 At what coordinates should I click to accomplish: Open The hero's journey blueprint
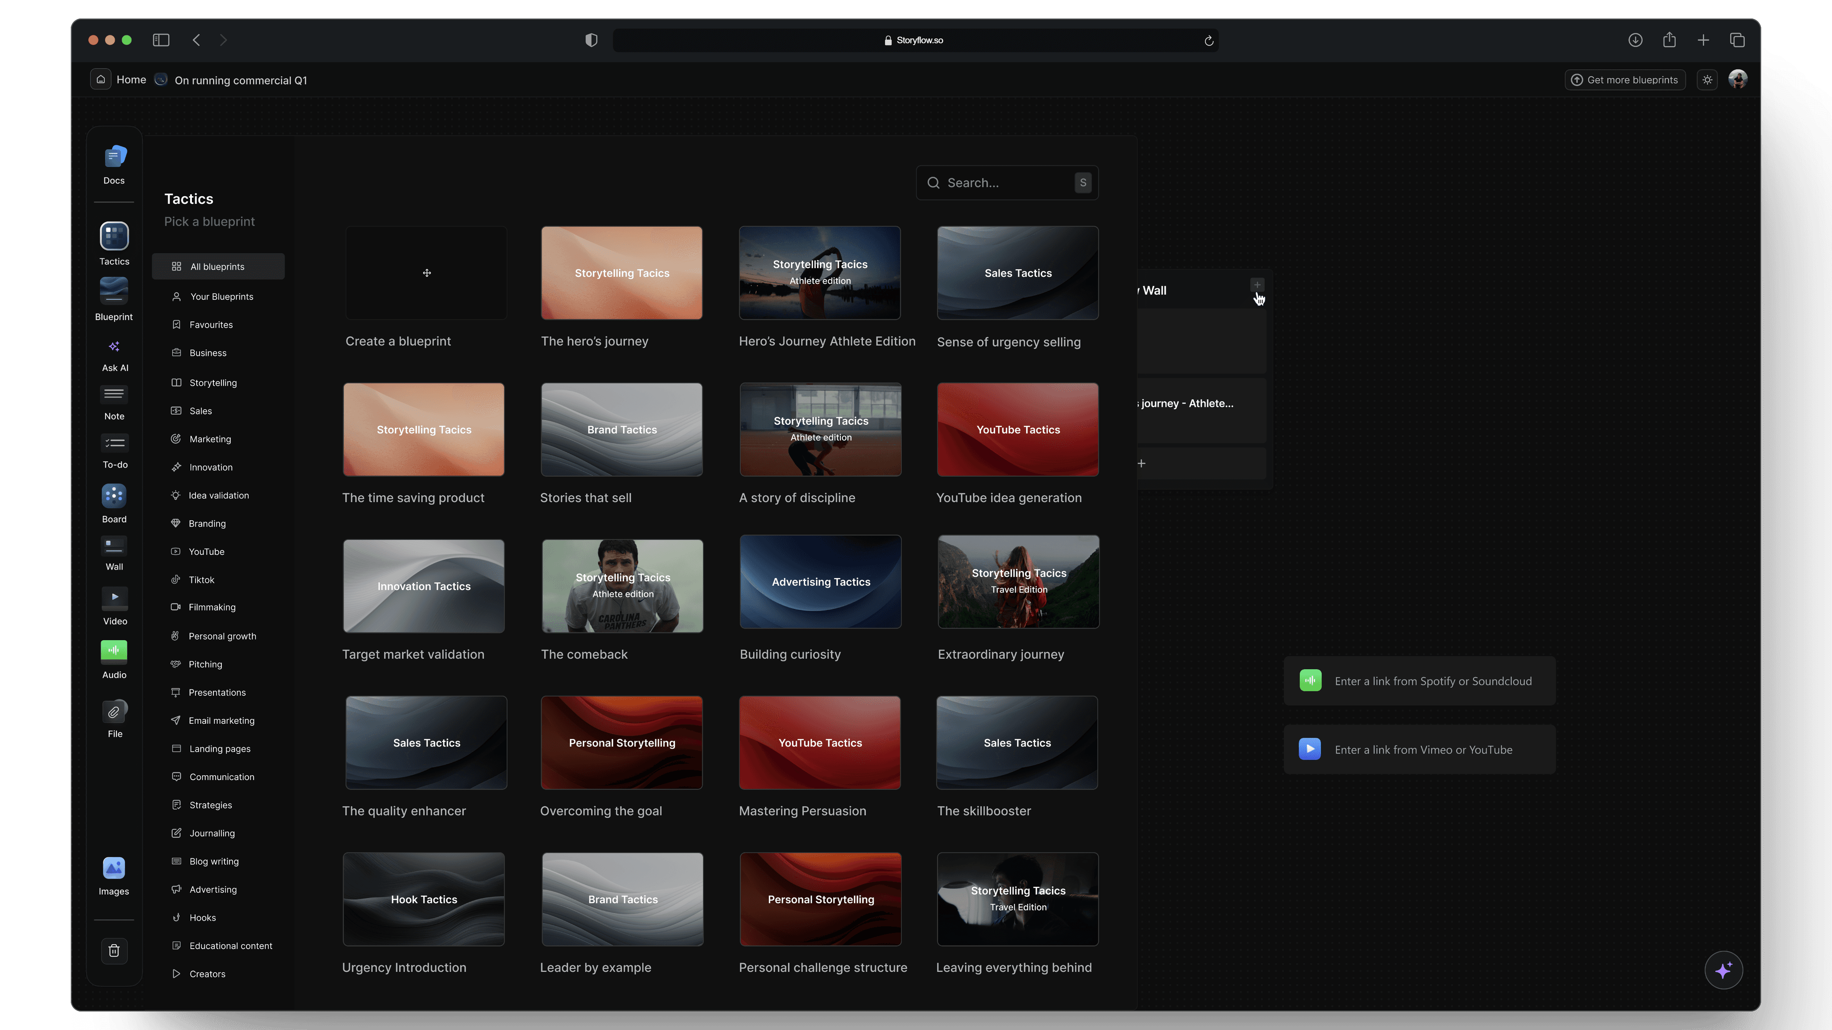622,273
